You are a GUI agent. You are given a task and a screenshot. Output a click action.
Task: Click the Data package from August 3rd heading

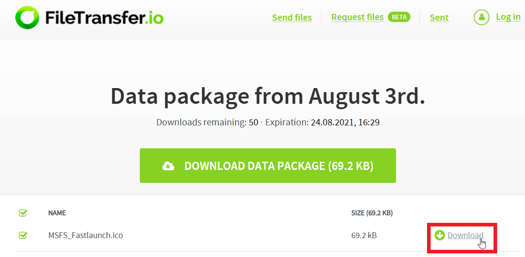(x=267, y=96)
